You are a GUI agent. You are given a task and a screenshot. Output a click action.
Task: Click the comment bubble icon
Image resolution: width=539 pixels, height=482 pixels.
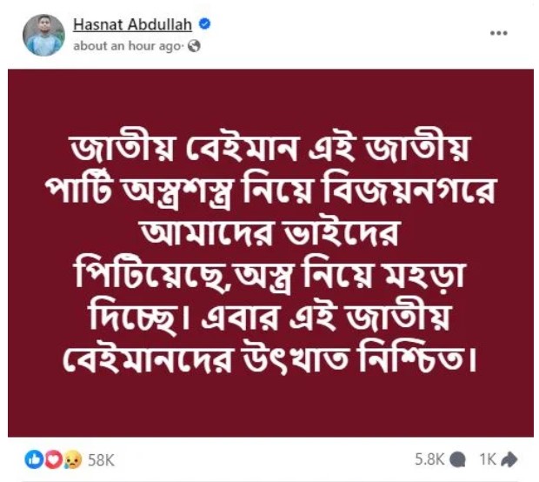[x=457, y=460]
